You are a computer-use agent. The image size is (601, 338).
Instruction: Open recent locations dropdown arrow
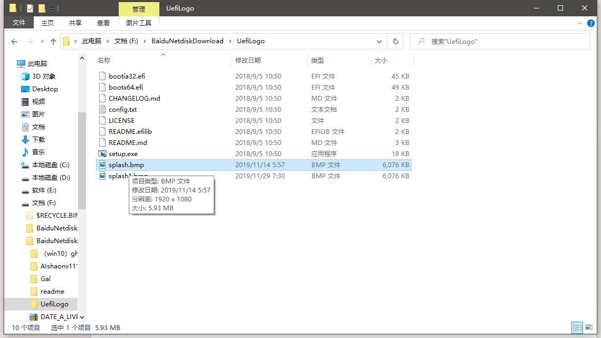click(42, 42)
